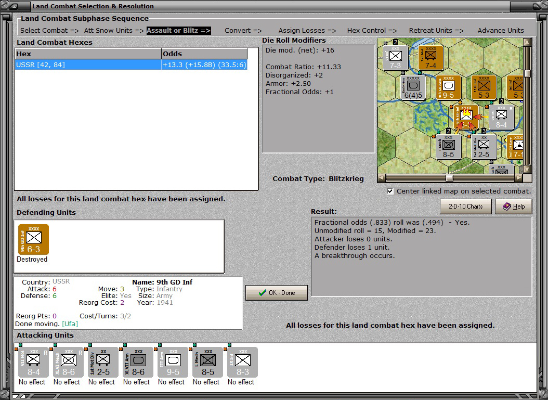Click the Fractional Odds: +1 modifier line

click(x=299, y=92)
